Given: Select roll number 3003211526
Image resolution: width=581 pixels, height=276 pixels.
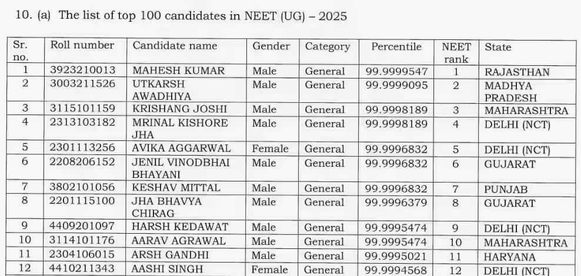Looking at the screenshot, I should [82, 83].
